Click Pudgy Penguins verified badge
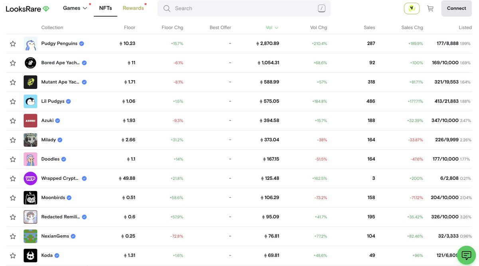Image resolution: width=479 pixels, height=266 pixels. (81, 43)
